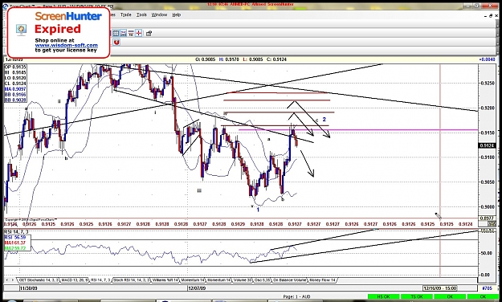Switch to On Balance Volume tab

289,280
